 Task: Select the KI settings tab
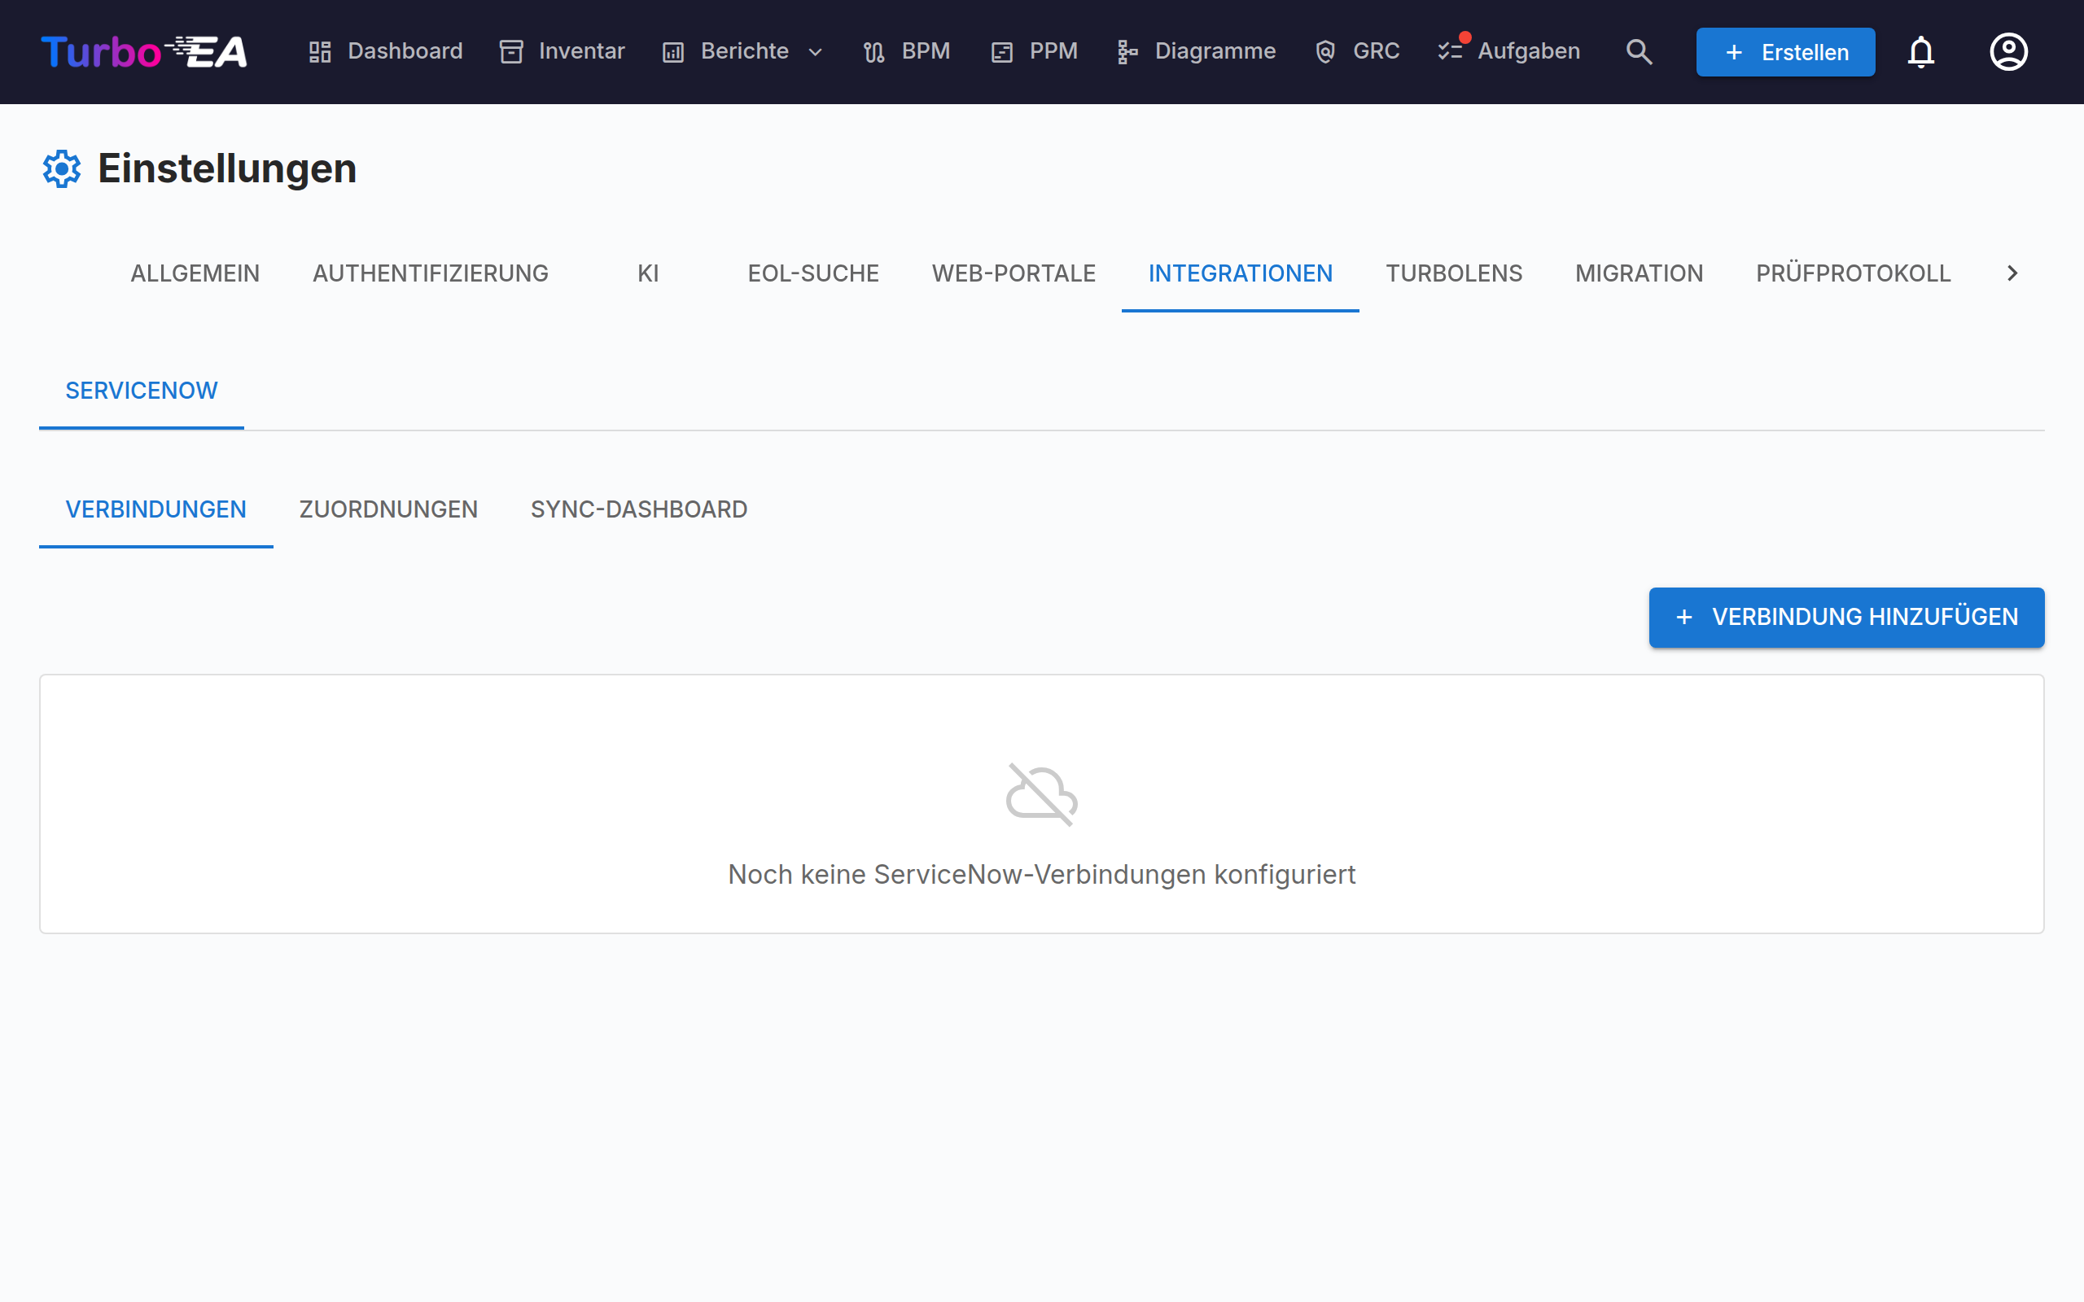click(649, 274)
